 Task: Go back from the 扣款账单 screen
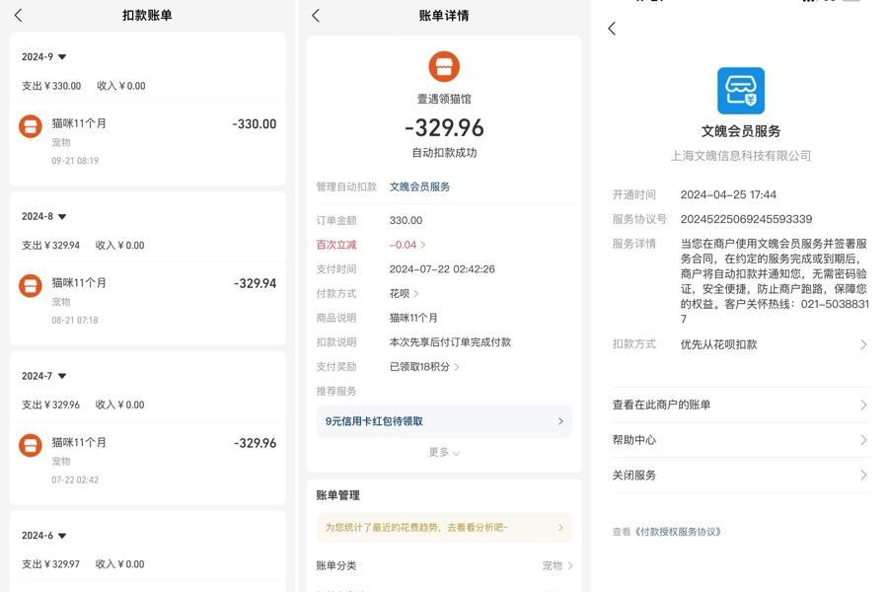click(x=19, y=16)
